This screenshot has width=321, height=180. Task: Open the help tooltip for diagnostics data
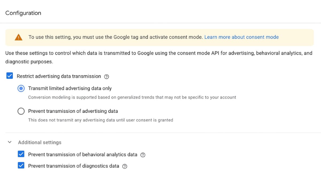tap(125, 166)
